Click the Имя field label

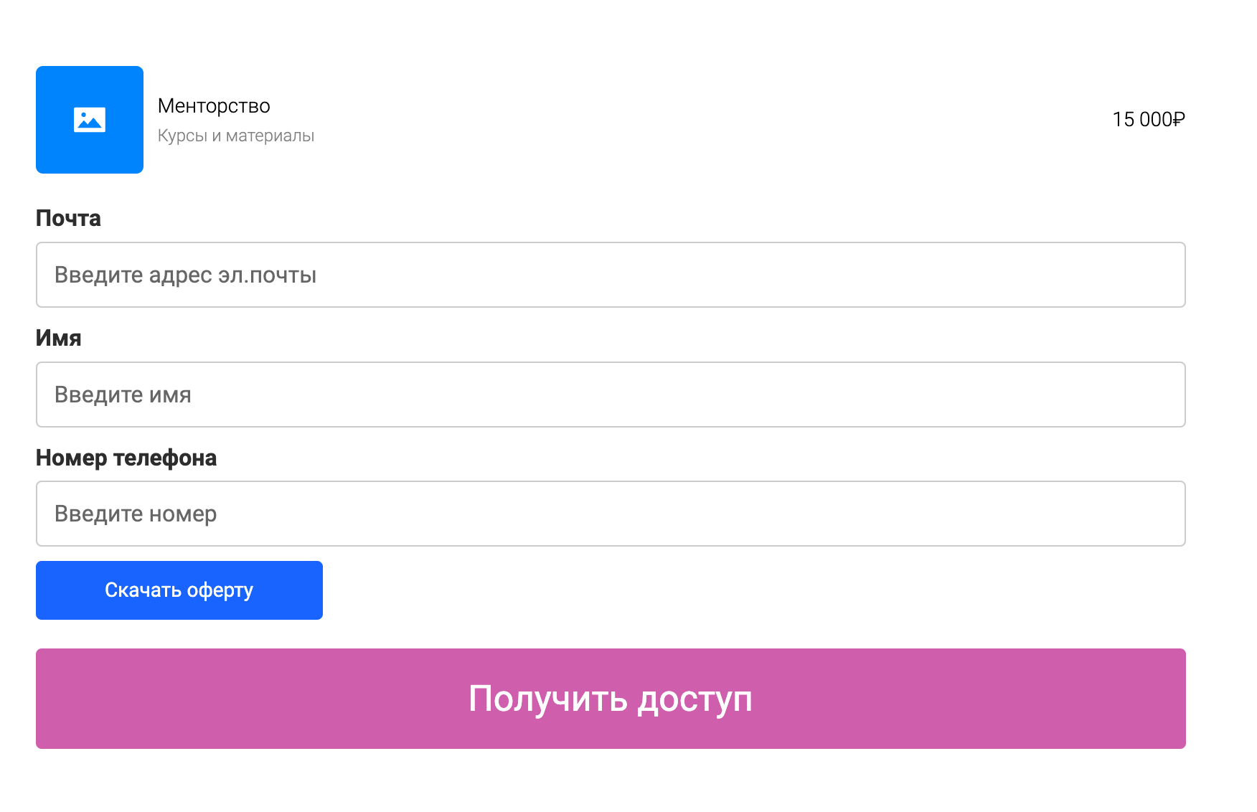point(58,338)
